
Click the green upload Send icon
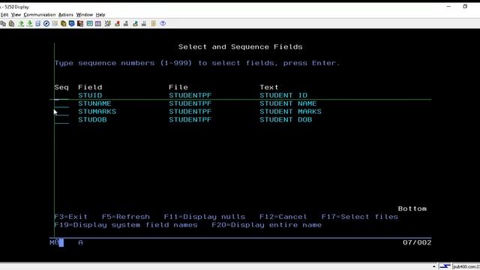[x=21, y=23]
